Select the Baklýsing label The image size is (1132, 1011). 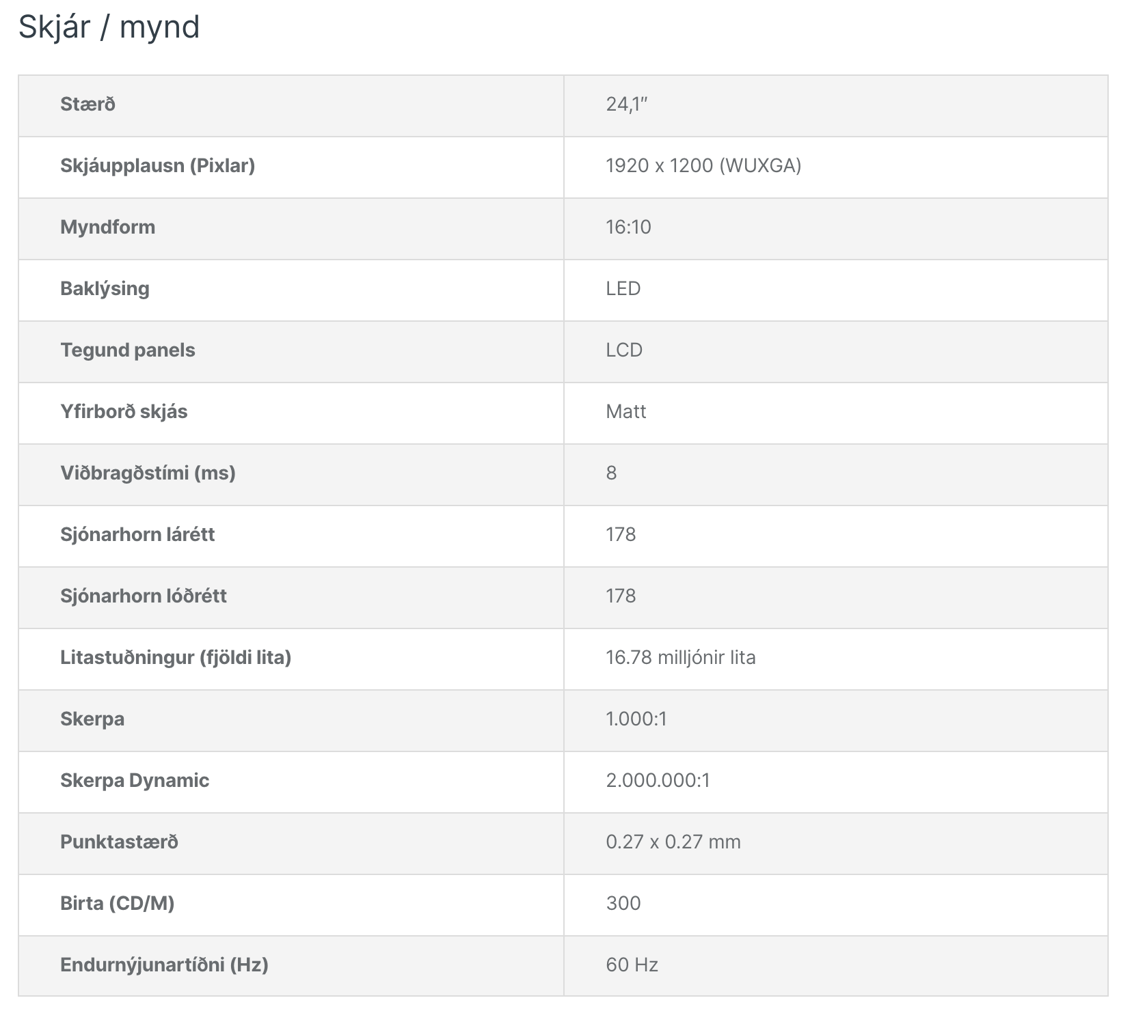[x=105, y=289]
